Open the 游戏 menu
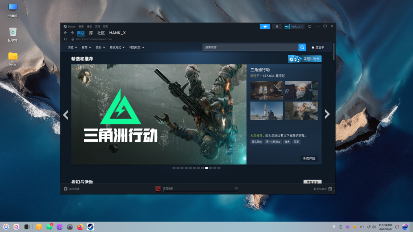 point(98,27)
